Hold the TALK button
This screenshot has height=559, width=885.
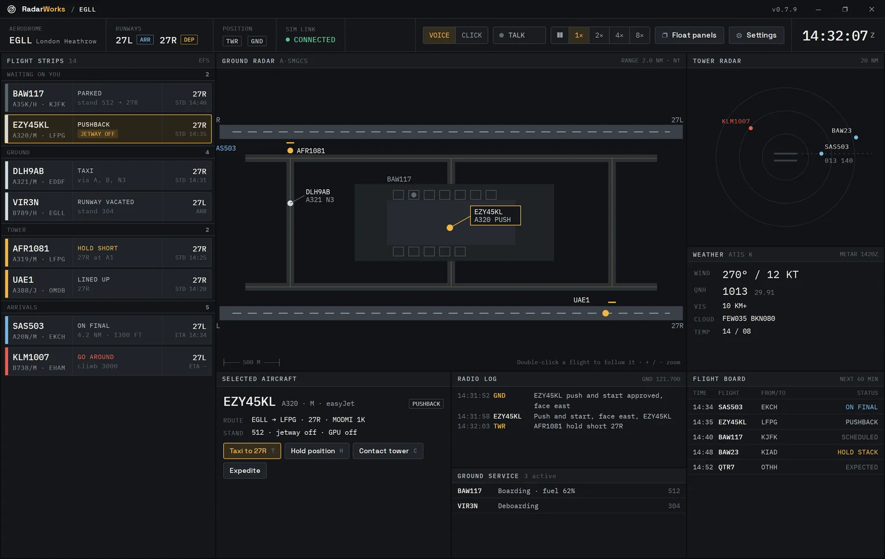coord(519,35)
